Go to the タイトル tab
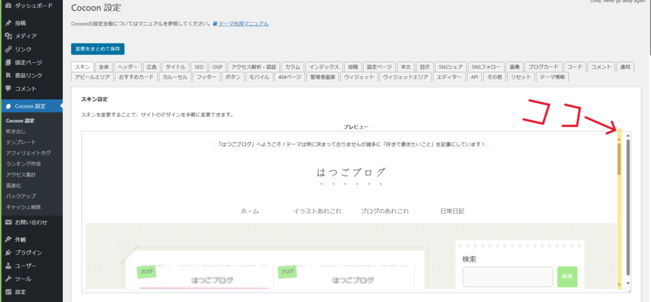 click(x=175, y=67)
